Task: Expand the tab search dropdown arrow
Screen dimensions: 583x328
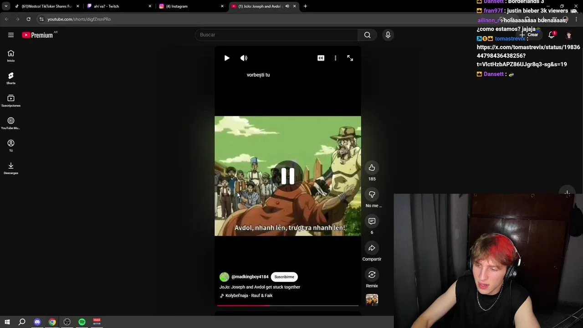Action: click(6, 6)
